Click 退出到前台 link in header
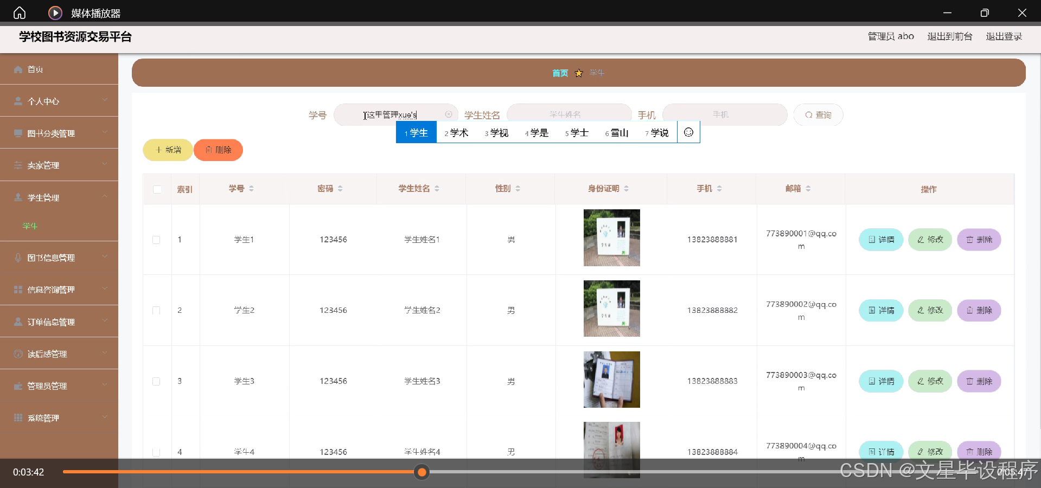 950,36
